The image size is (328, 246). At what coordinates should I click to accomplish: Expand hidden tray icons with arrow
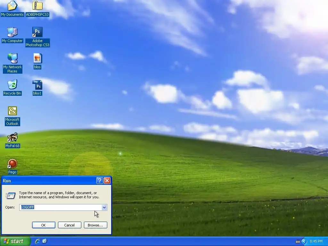click(304, 242)
